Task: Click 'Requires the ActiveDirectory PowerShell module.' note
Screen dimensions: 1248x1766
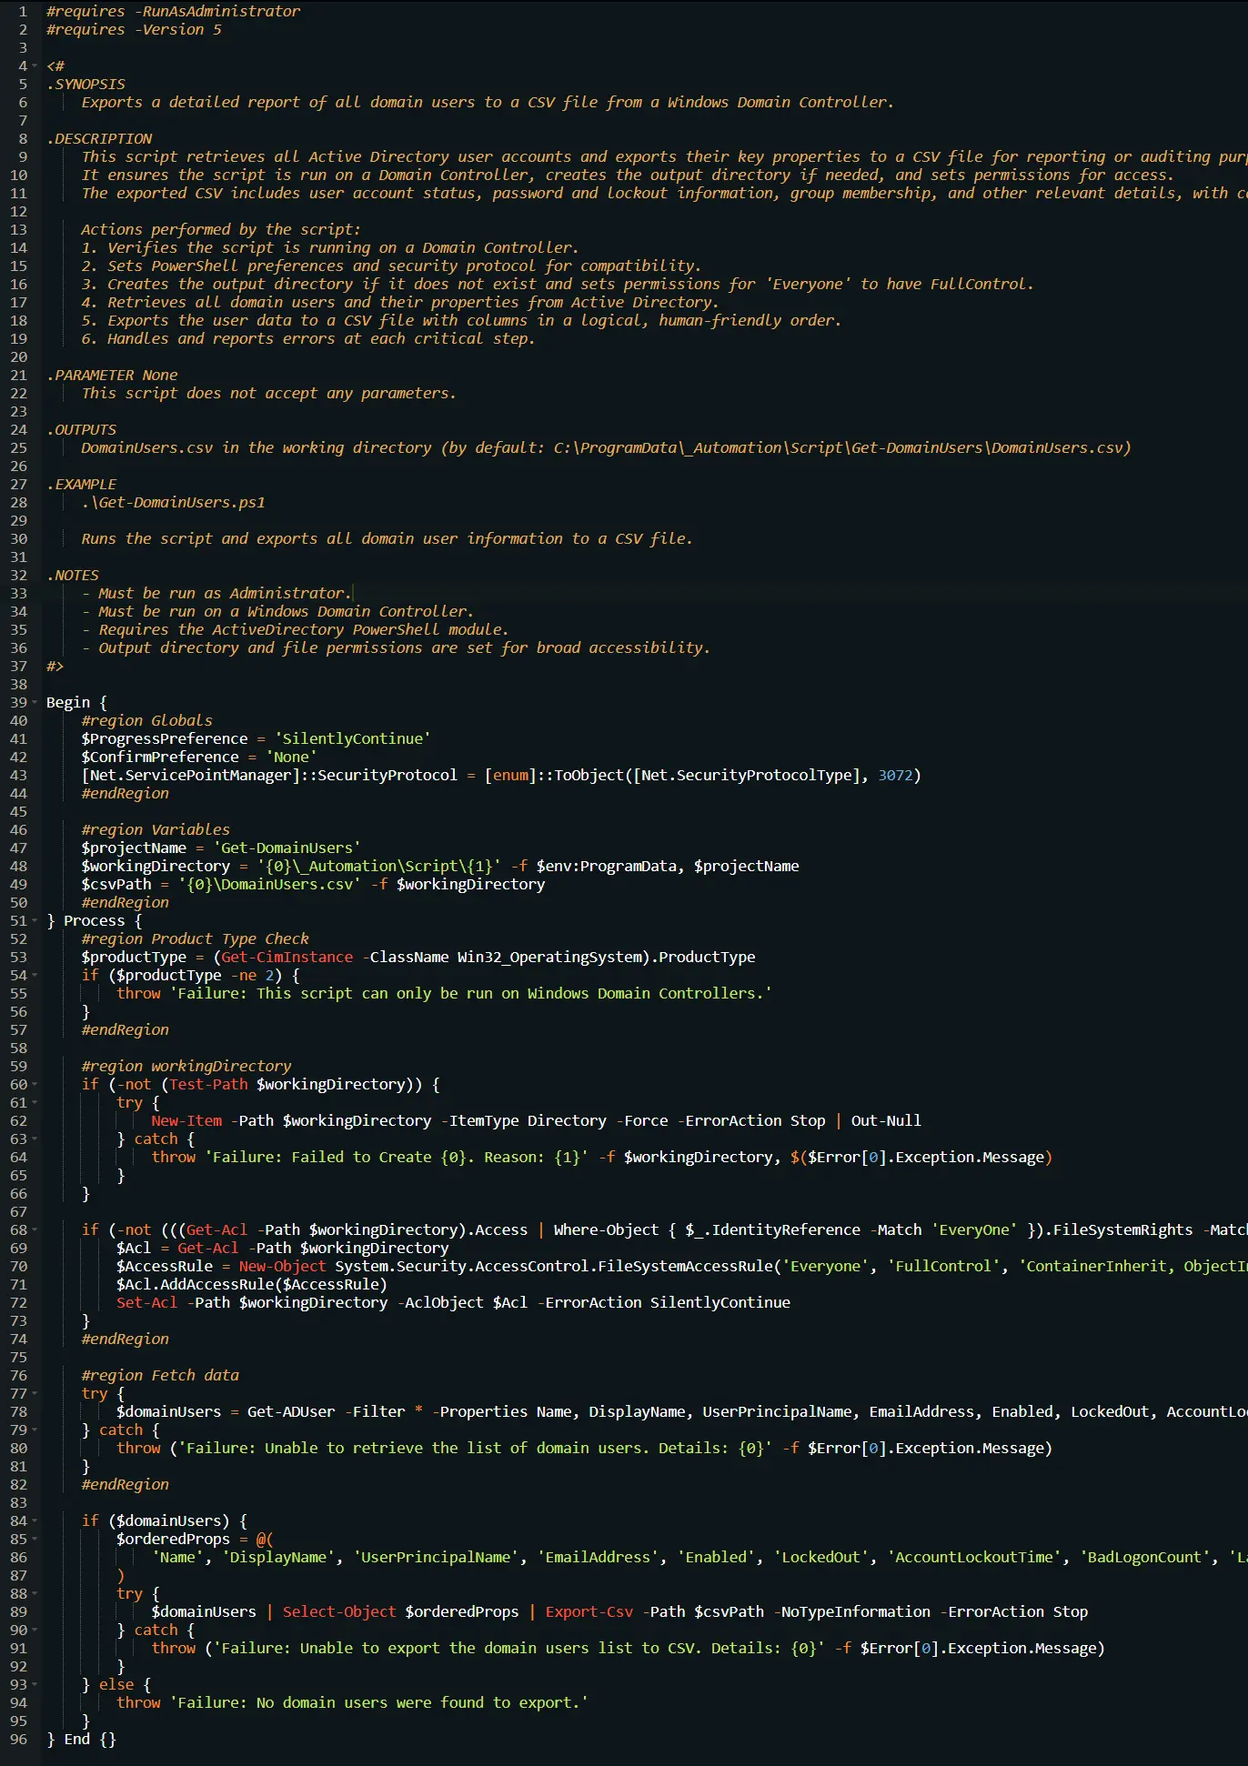Action: [x=304, y=629]
